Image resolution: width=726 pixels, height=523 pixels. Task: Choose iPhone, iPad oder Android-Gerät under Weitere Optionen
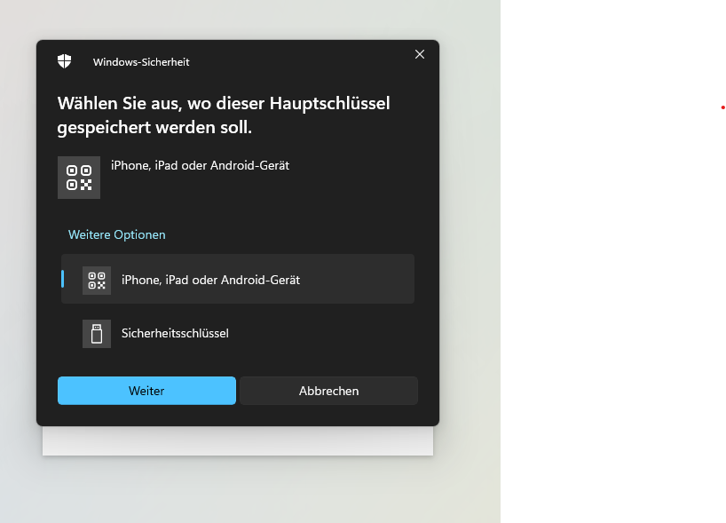238,279
